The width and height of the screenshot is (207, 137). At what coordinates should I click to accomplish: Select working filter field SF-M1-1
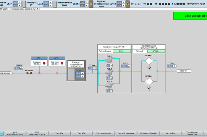tap(156, 51)
